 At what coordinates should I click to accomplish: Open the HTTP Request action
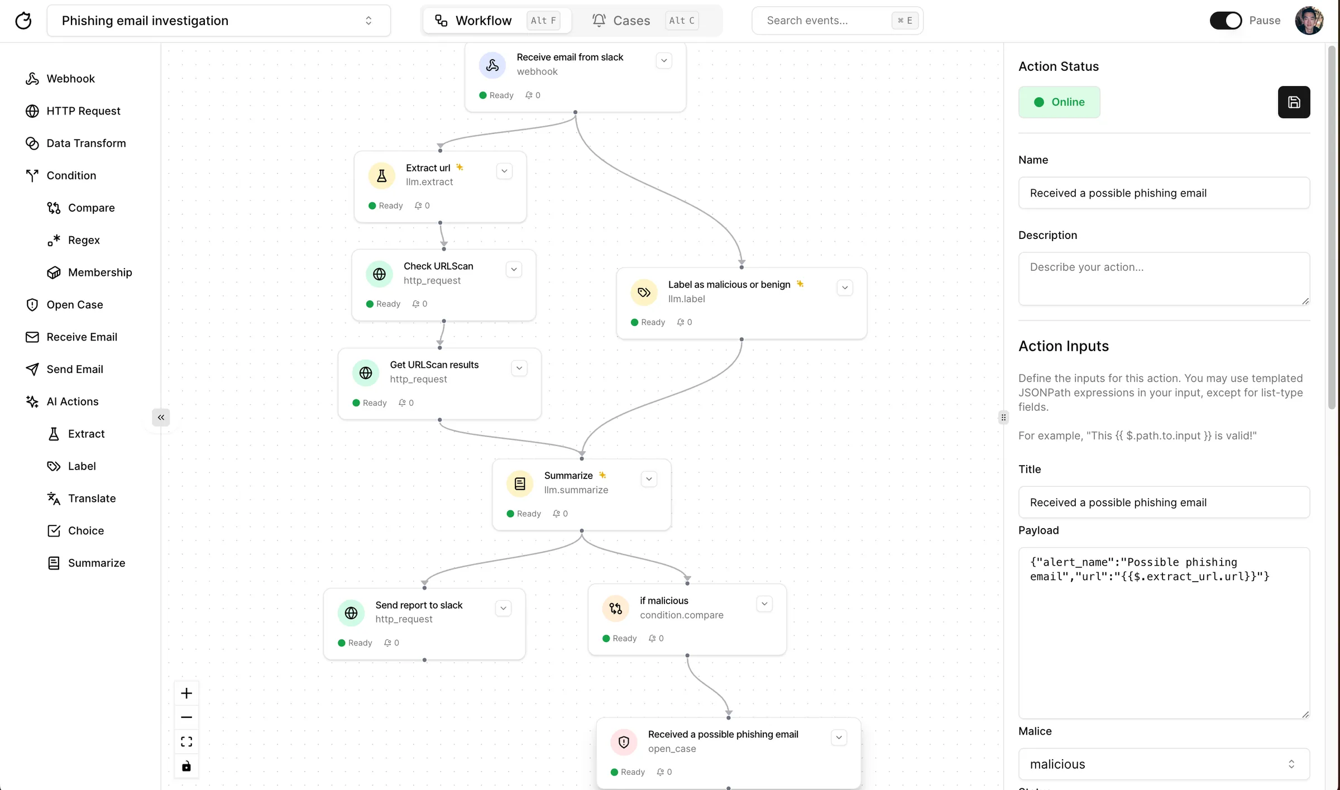coord(83,111)
